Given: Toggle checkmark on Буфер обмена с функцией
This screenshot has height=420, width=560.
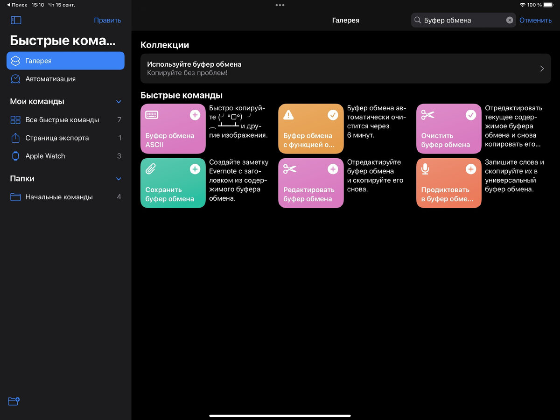Looking at the screenshot, I should point(333,115).
